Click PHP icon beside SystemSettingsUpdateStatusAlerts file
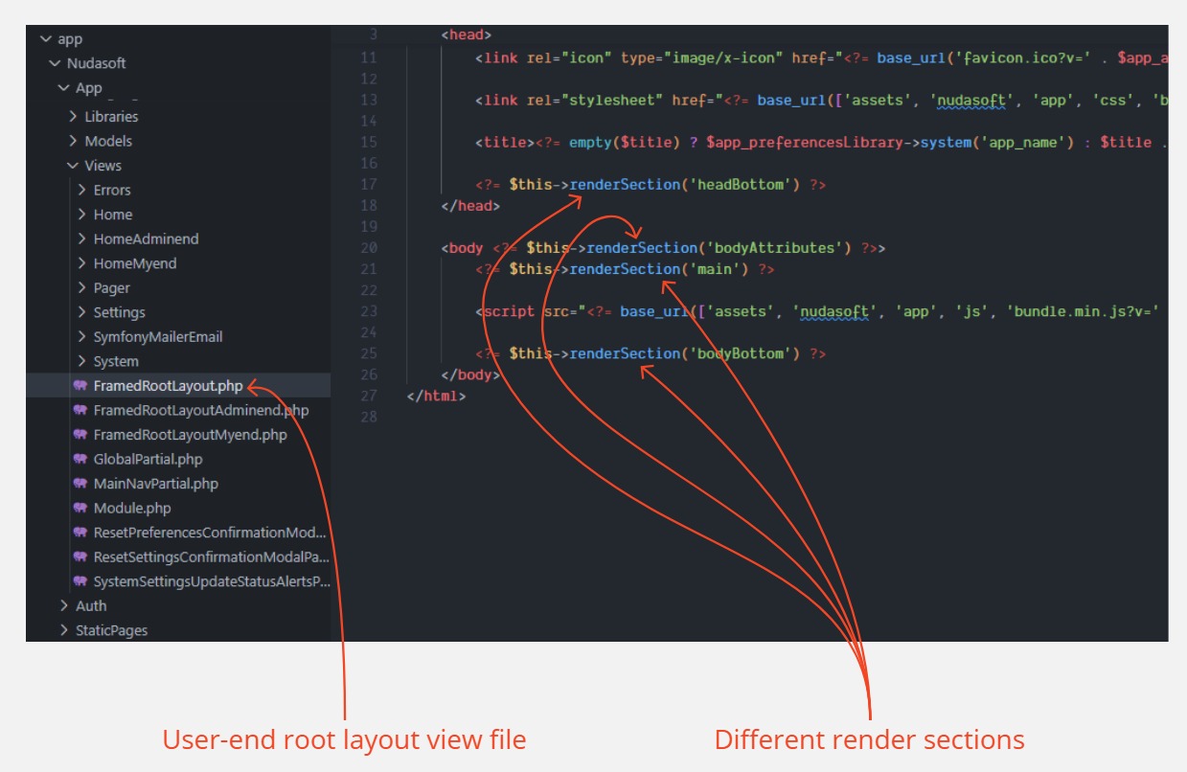1187x772 pixels. point(80,581)
